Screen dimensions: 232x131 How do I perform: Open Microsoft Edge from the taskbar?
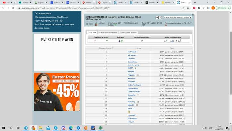point(71,128)
